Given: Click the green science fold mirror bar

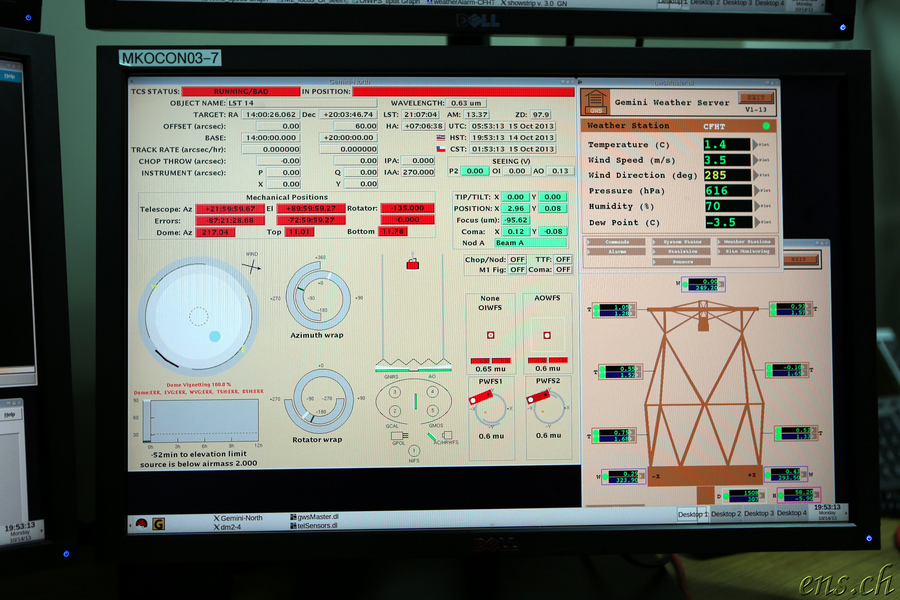Looking at the screenshot, I should (x=415, y=401).
